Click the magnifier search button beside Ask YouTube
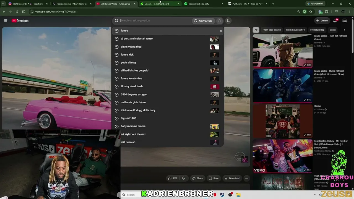354x199 pixels. click(x=220, y=21)
